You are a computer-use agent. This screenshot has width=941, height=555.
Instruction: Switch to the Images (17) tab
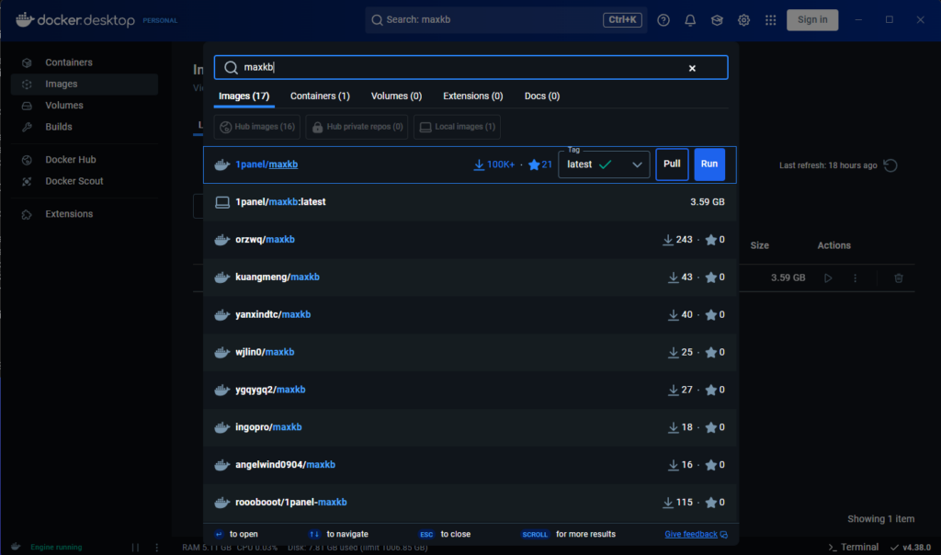244,96
